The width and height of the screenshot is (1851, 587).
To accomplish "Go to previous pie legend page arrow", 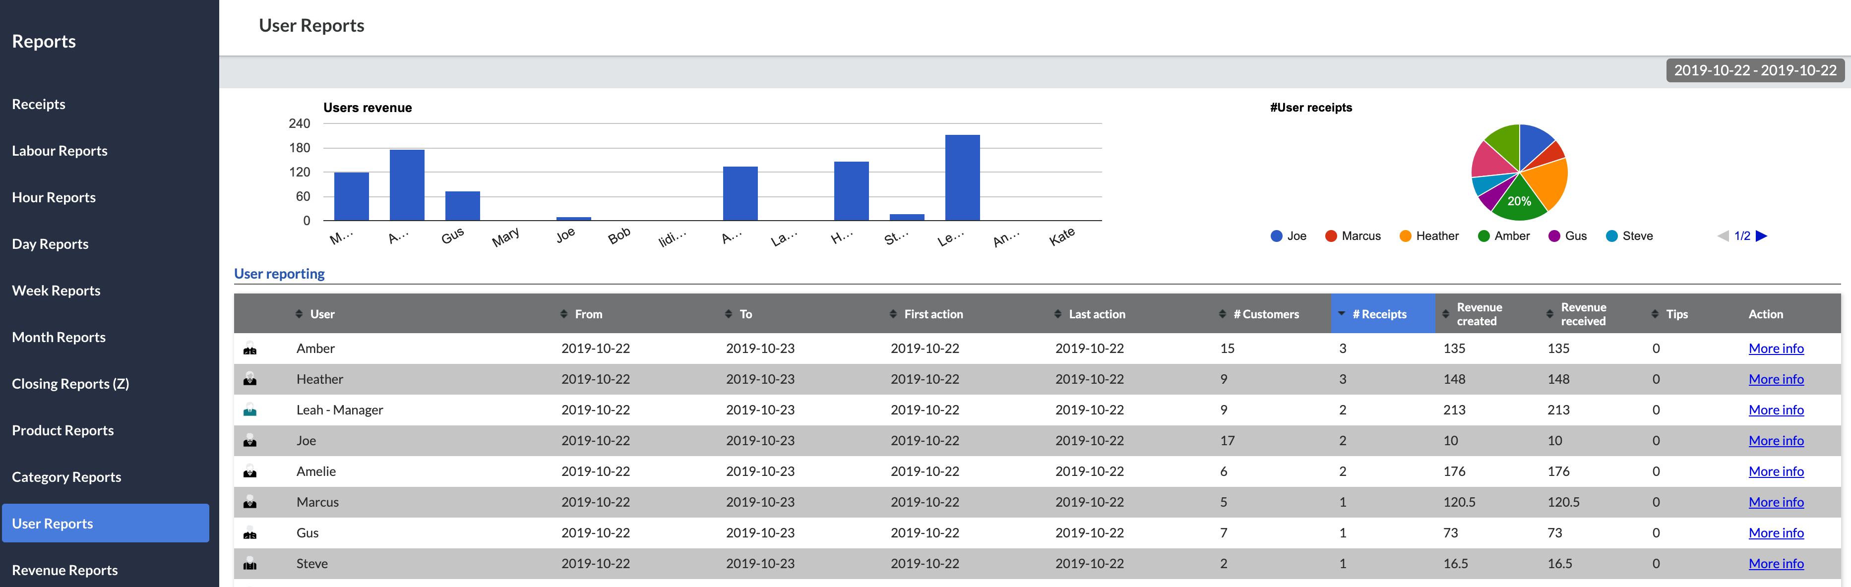I will coord(1723,235).
